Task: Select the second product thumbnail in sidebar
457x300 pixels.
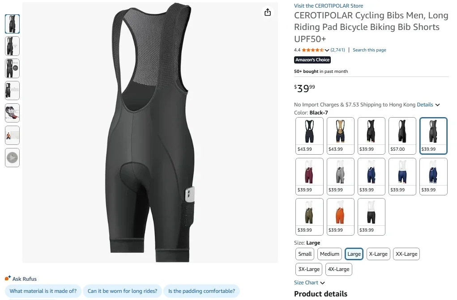Action: coord(12,46)
